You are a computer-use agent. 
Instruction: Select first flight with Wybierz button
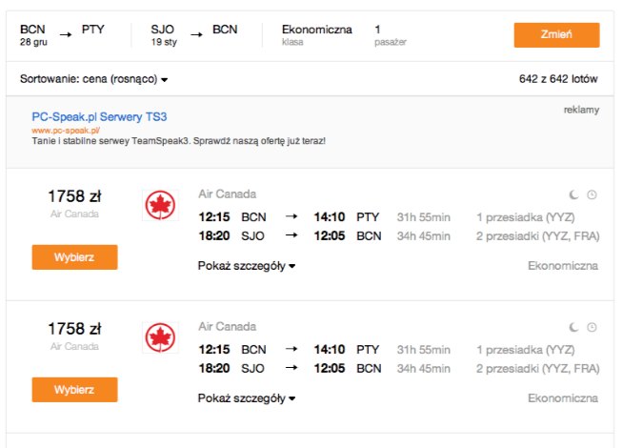(x=74, y=257)
